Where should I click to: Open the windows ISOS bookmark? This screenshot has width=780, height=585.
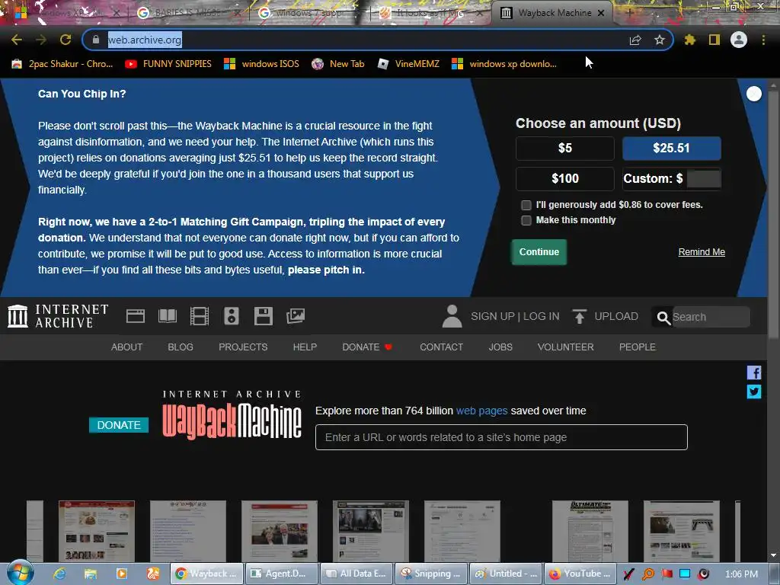[x=262, y=64]
